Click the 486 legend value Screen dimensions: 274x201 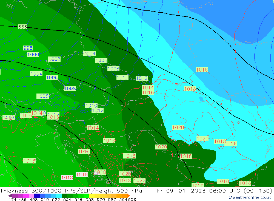22,200
